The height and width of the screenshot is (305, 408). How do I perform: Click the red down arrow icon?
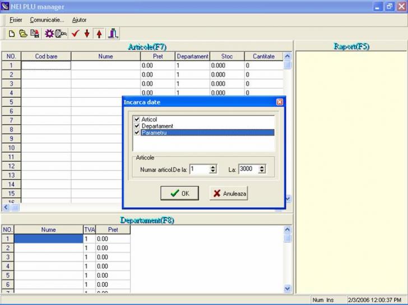point(87,34)
